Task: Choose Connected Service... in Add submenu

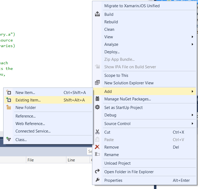Action: [x=48, y=131]
